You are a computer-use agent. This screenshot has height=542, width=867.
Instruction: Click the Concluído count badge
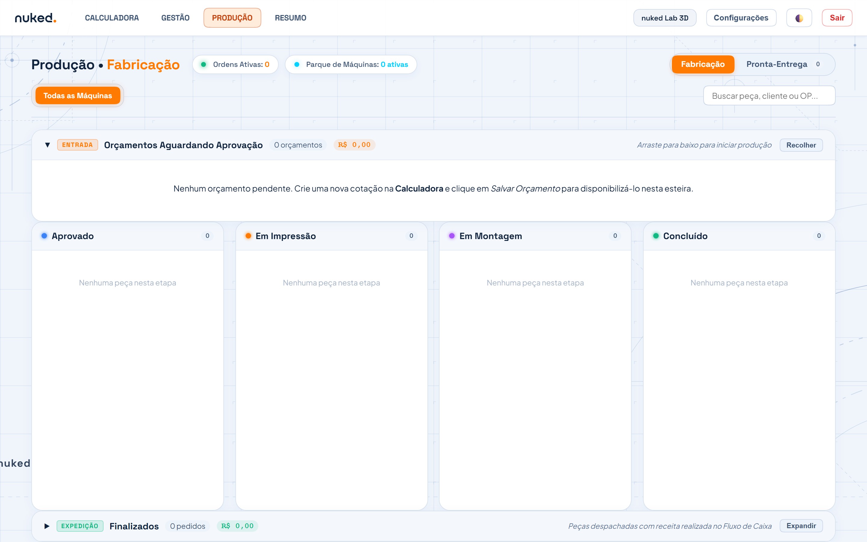(819, 236)
